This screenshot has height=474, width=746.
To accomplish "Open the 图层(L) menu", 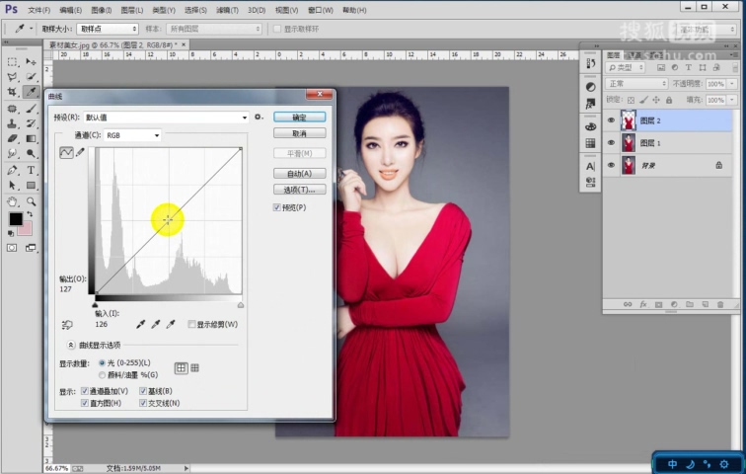I will pyautogui.click(x=132, y=10).
